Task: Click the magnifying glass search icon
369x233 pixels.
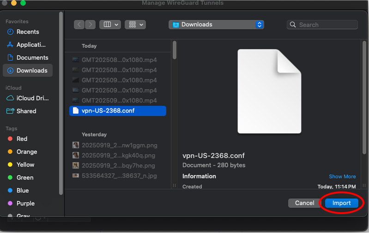Action: [x=293, y=24]
